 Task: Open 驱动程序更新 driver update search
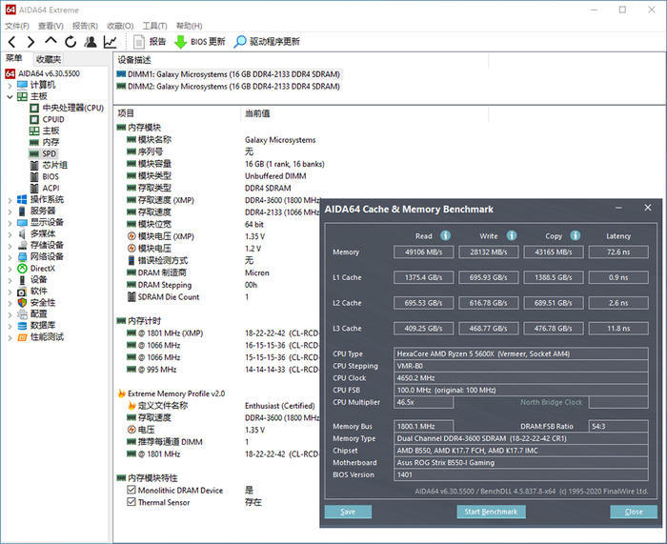point(267,42)
